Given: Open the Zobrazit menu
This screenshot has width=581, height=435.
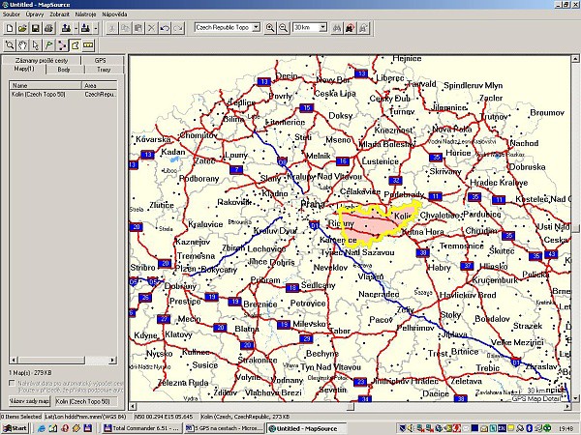Looking at the screenshot, I should (x=60, y=14).
